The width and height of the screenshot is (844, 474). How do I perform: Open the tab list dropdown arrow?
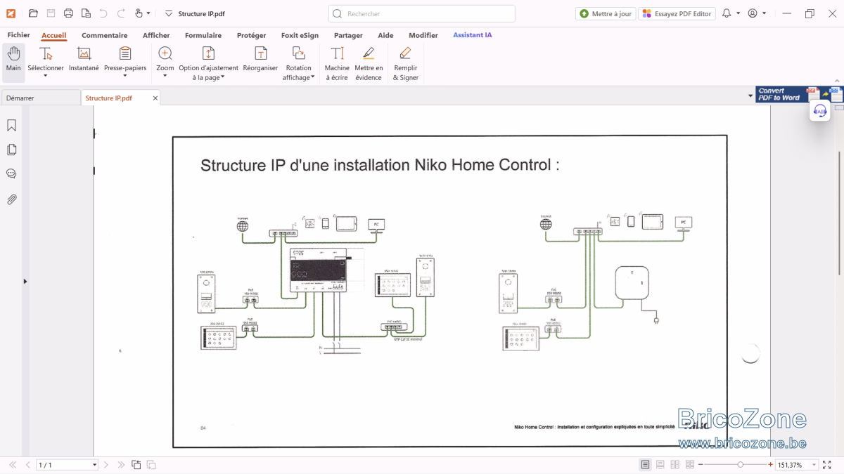750,96
